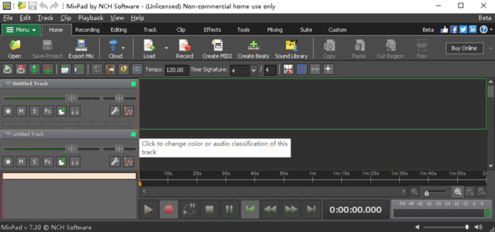Click the Tempo value field
This screenshot has width=495, height=232.
[177, 70]
